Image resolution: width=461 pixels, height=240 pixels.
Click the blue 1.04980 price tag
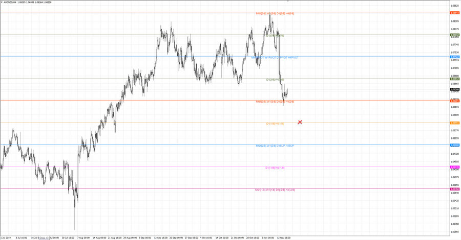coord(455,145)
